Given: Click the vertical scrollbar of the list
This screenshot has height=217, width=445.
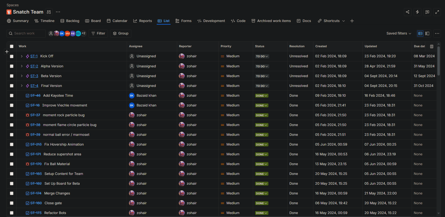Looking at the screenshot, I should pyautogui.click(x=438, y=61).
